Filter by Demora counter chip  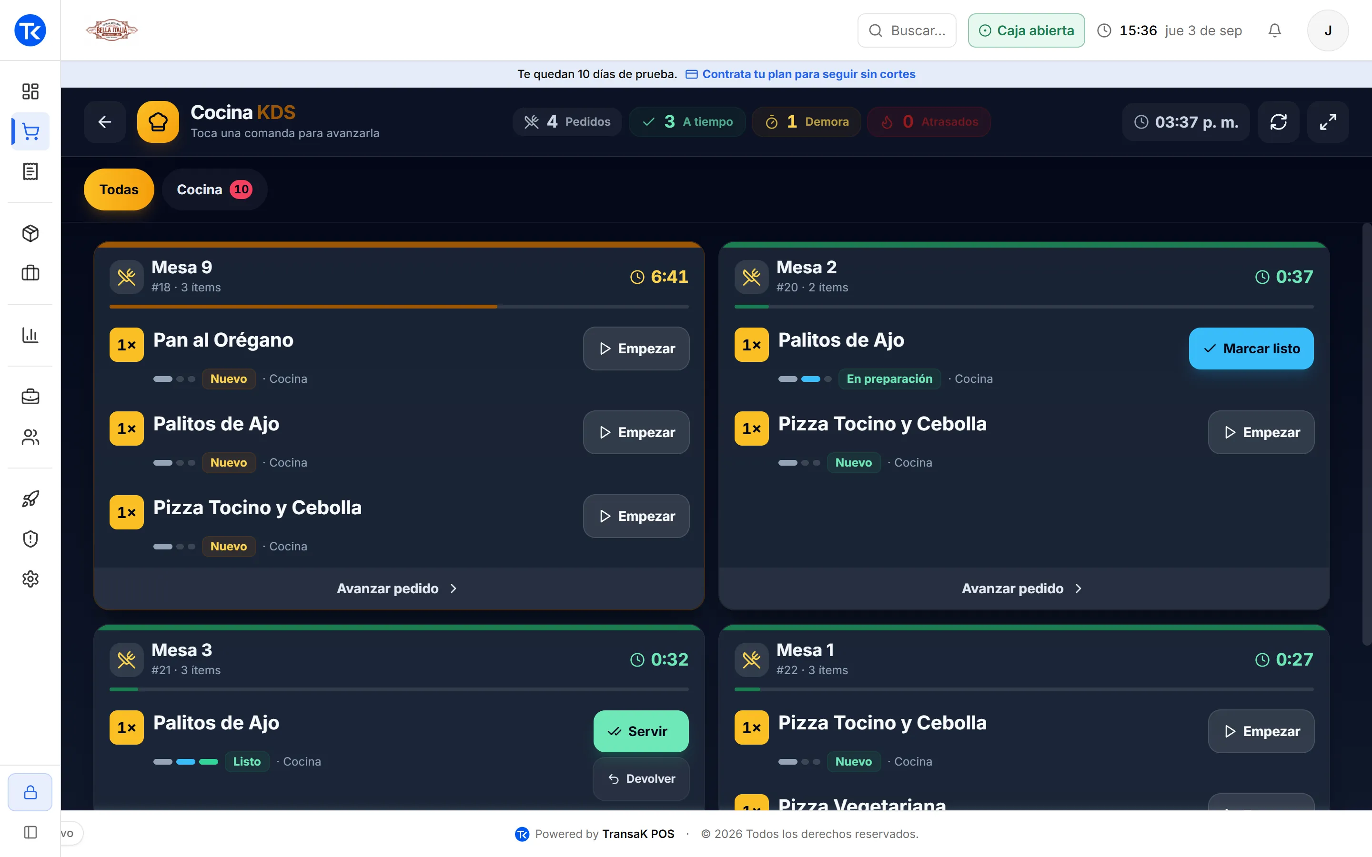806,122
